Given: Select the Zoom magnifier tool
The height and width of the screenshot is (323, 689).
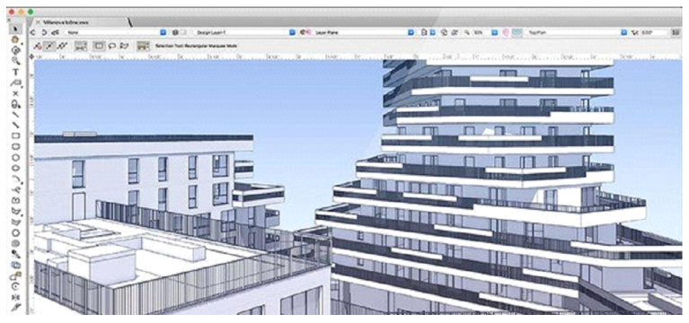Looking at the screenshot, I should [16, 61].
